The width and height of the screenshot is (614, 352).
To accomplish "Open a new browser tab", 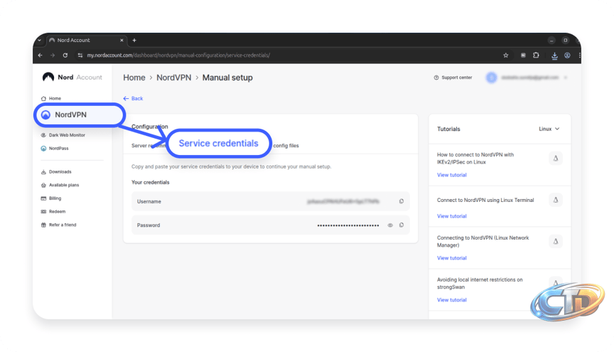I will (134, 40).
